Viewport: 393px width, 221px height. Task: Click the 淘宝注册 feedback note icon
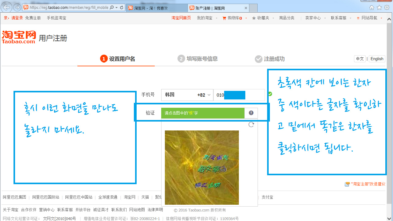[347, 184]
